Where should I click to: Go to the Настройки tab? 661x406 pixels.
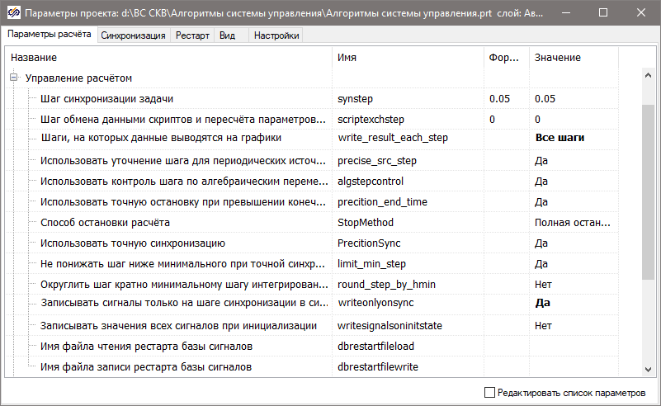point(276,35)
